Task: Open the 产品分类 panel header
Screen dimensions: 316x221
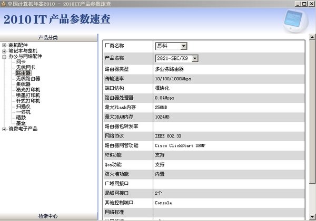Action: coord(48,38)
